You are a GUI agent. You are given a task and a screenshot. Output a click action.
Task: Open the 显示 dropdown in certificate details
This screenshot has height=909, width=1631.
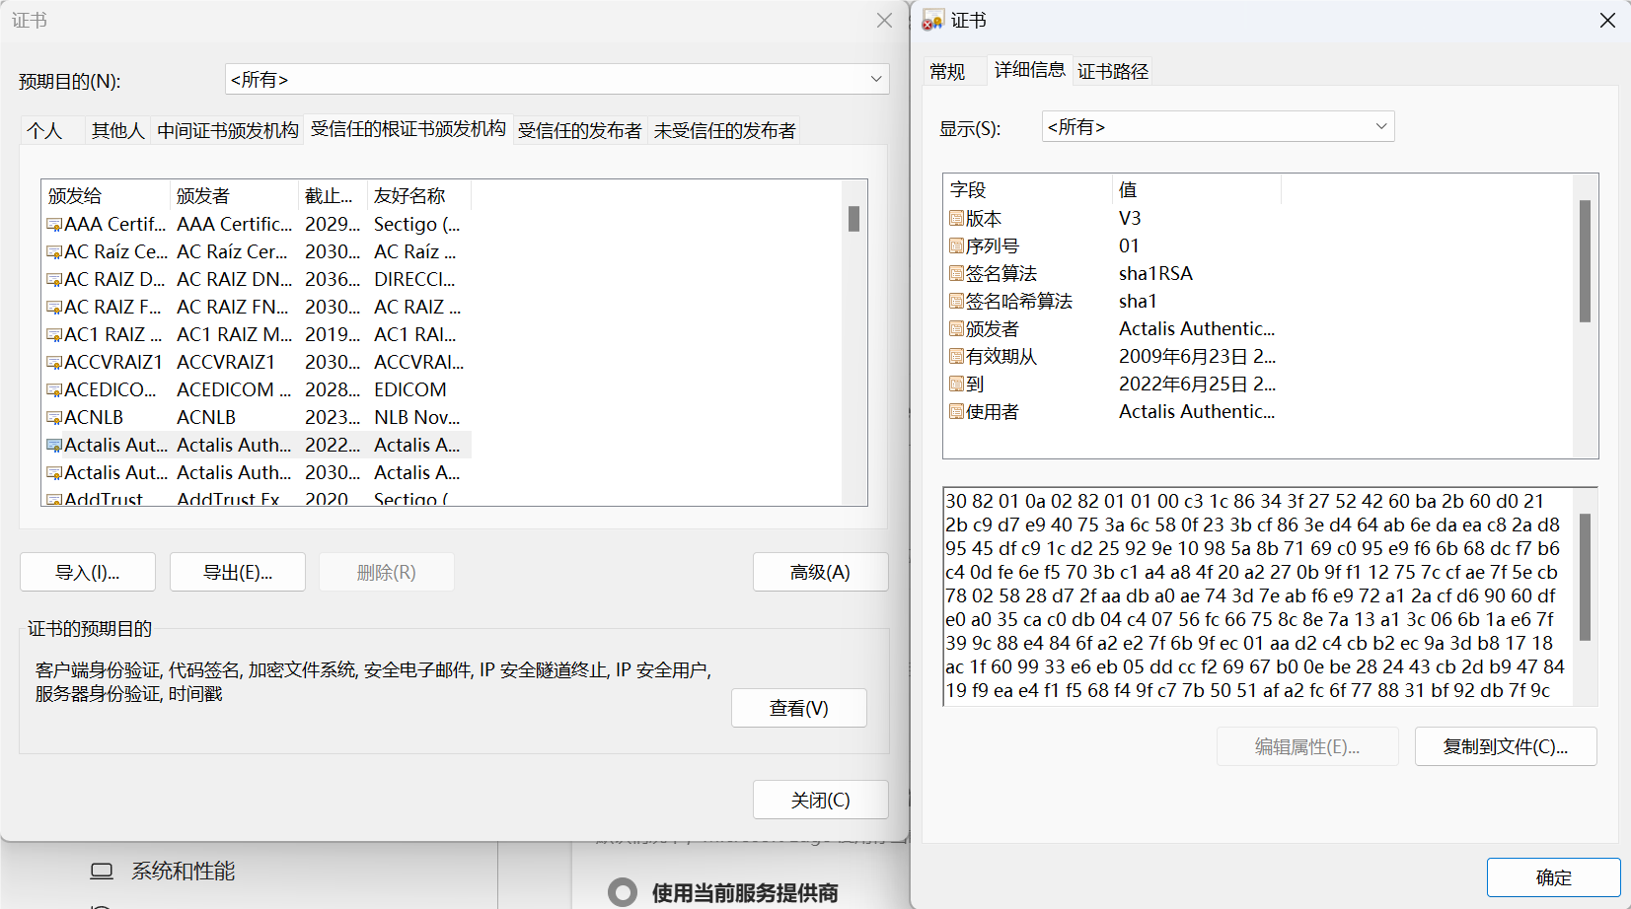click(x=1219, y=126)
